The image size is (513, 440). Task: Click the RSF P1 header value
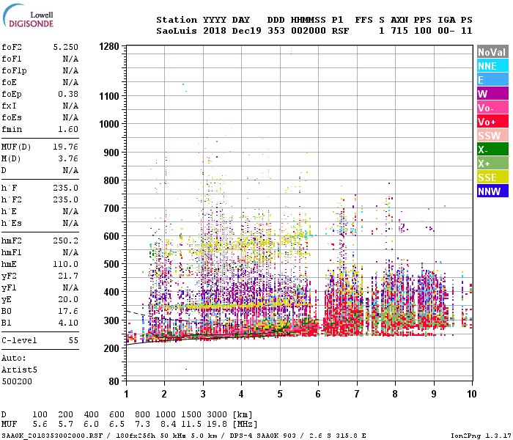click(340, 31)
